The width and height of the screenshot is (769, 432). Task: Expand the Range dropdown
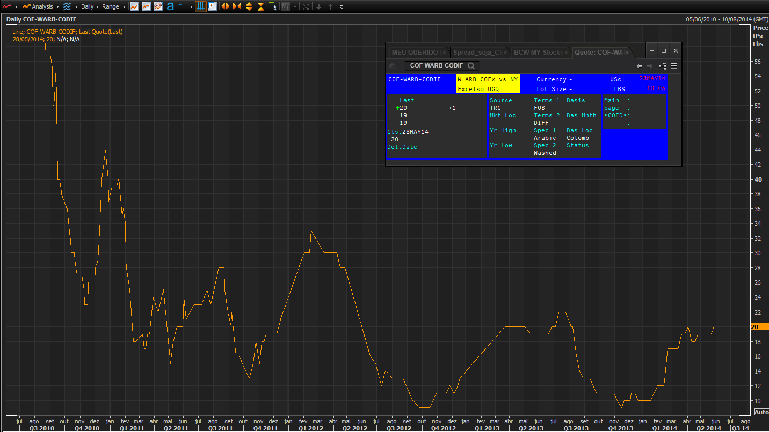click(114, 6)
